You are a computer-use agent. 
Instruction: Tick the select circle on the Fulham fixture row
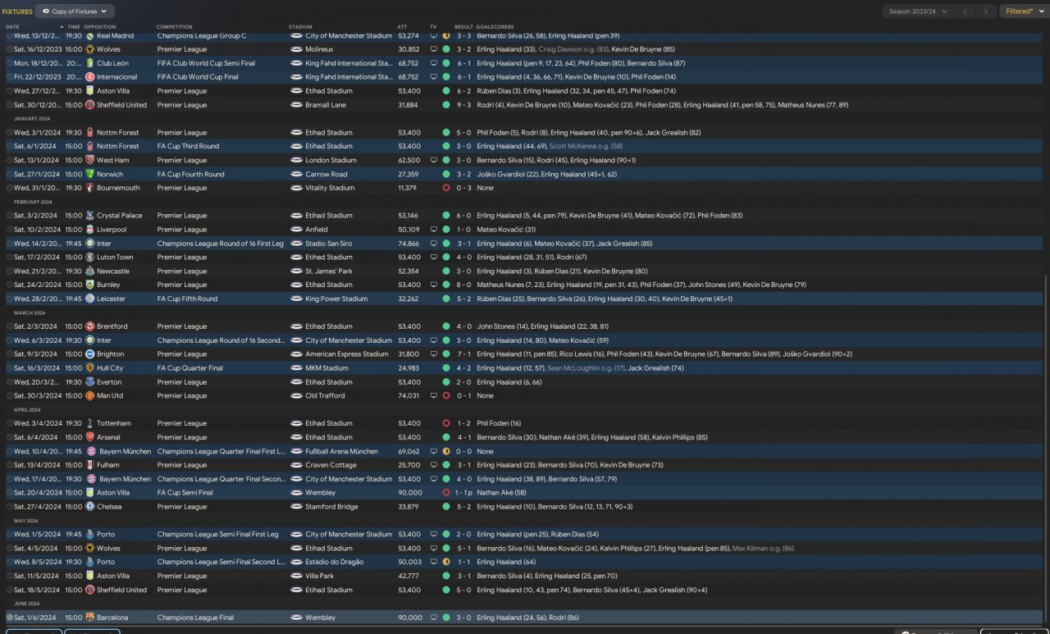10,465
